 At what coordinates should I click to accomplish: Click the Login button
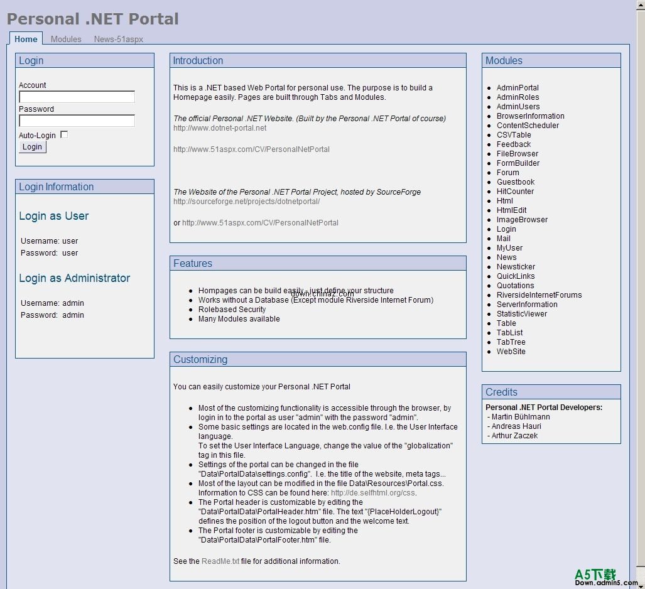tap(33, 147)
